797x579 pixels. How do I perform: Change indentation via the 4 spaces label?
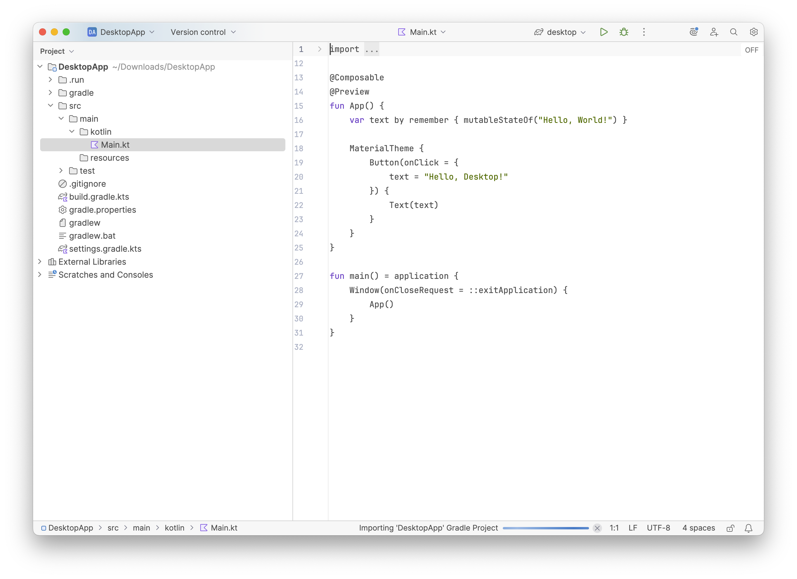[x=698, y=528]
